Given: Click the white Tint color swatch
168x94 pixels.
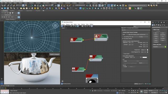Looking at the screenshot, I should tap(145, 57).
